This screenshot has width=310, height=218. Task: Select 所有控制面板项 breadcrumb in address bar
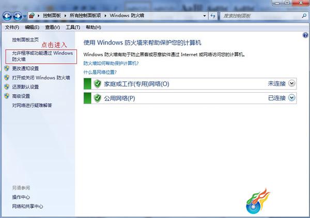click(85, 16)
